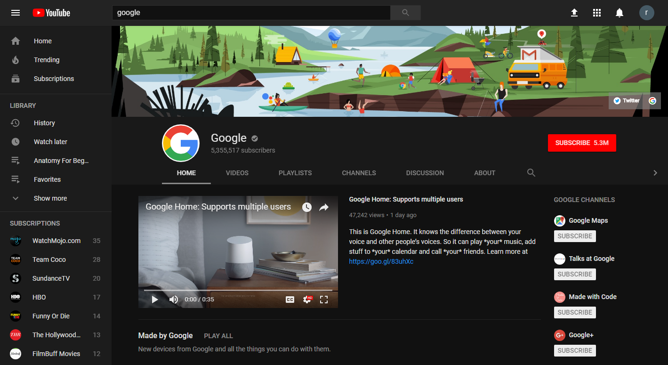Open Talks at Google channel name
Screen dimensions: 668x365
(x=592, y=259)
